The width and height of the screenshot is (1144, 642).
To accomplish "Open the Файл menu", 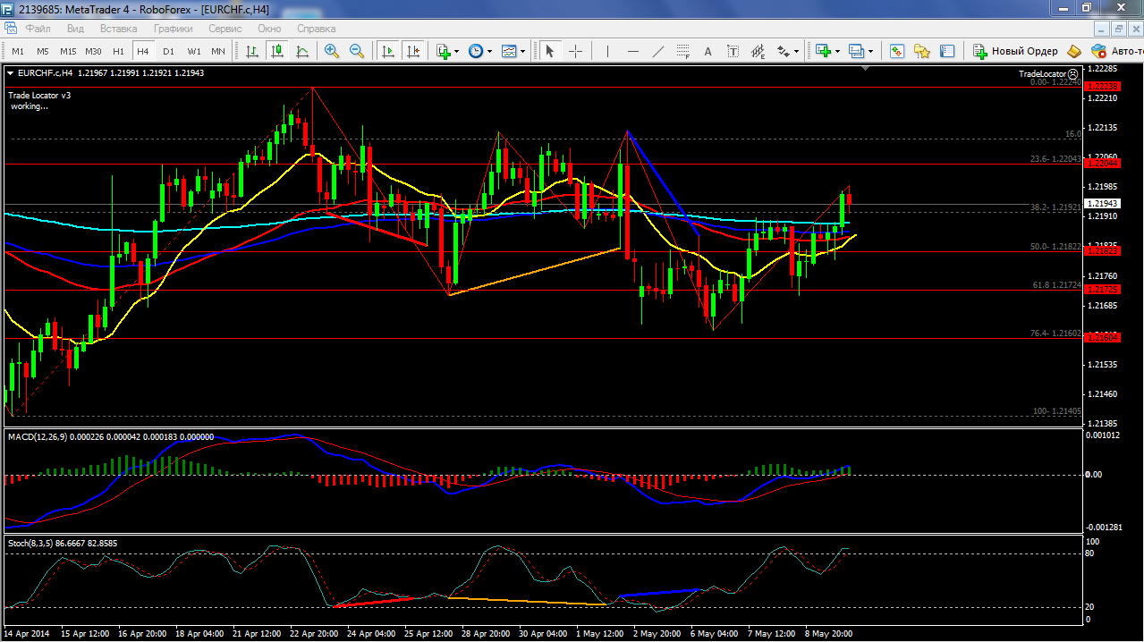I will (38, 28).
